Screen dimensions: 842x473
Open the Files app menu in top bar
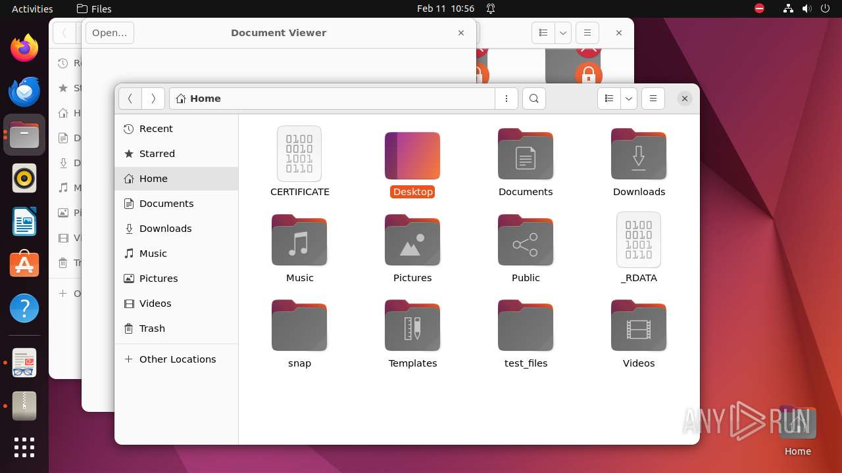click(94, 9)
